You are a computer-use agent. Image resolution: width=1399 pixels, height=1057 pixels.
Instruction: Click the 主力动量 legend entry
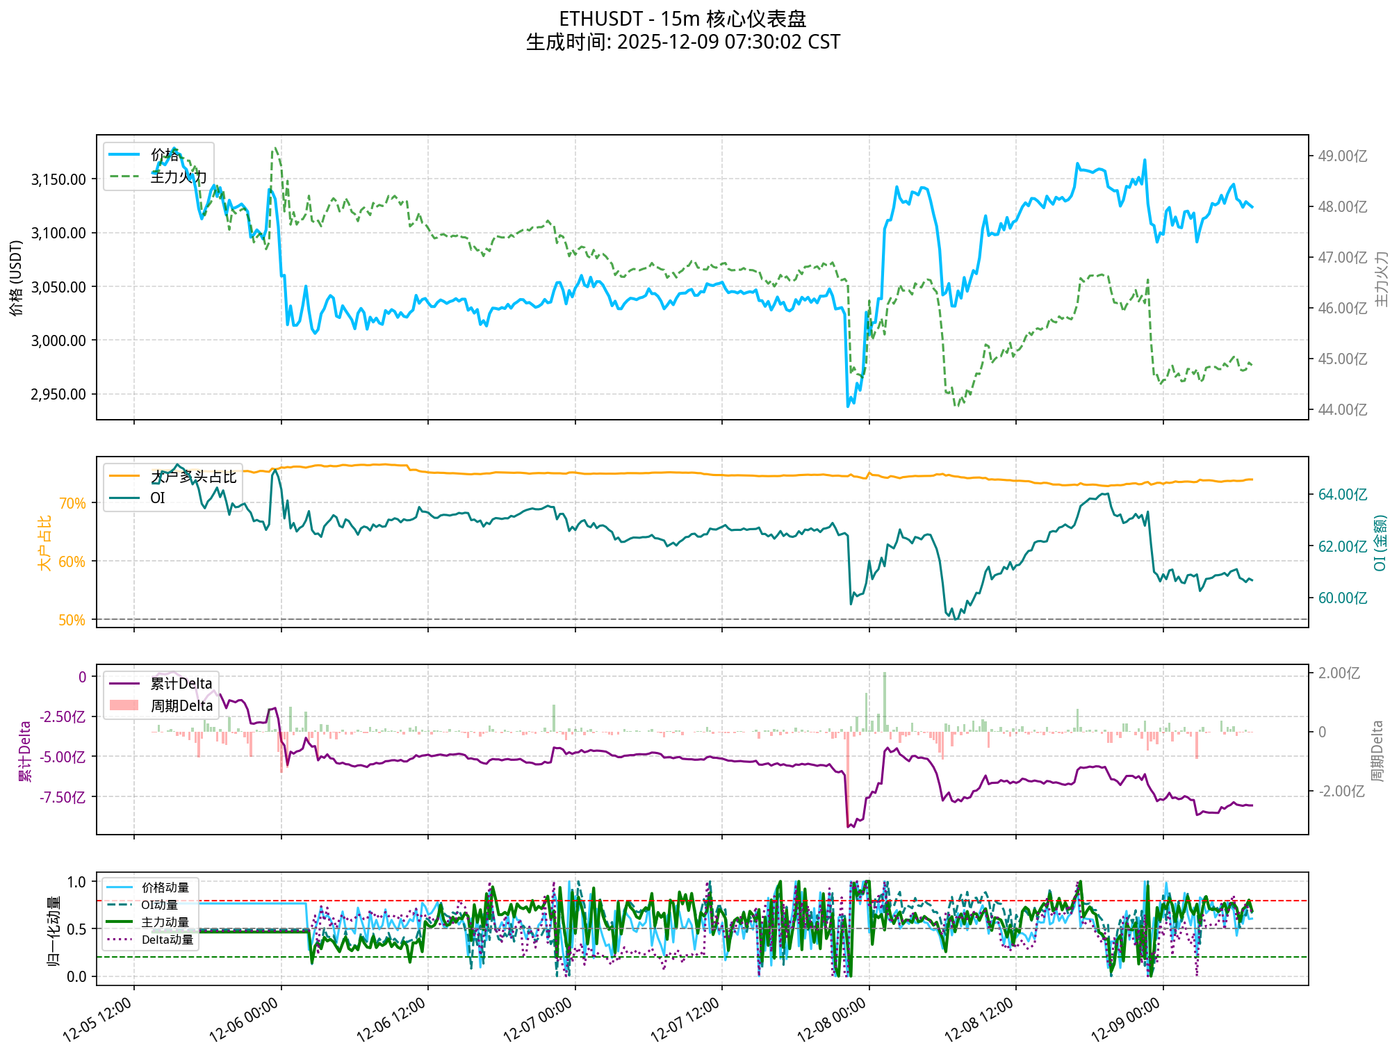click(x=165, y=922)
